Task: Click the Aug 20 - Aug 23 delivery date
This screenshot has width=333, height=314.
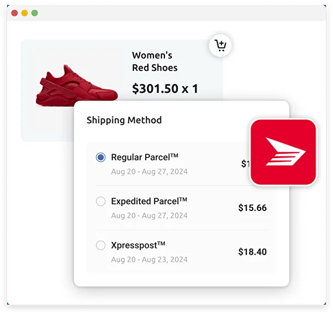Action: coord(149,259)
